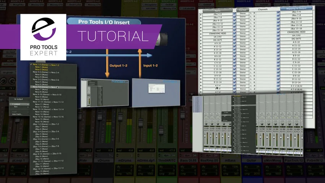The image size is (325, 183).
Task: Move the pLoop 1 track volume fader
Action: [18, 120]
